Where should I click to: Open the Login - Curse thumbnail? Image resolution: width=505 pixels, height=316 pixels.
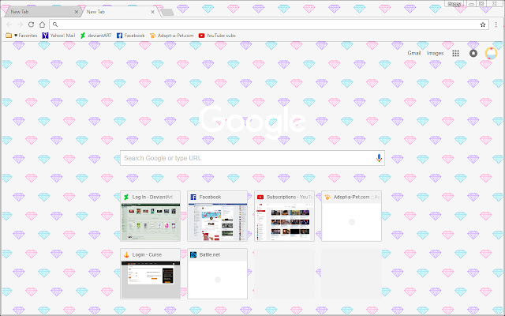151,274
